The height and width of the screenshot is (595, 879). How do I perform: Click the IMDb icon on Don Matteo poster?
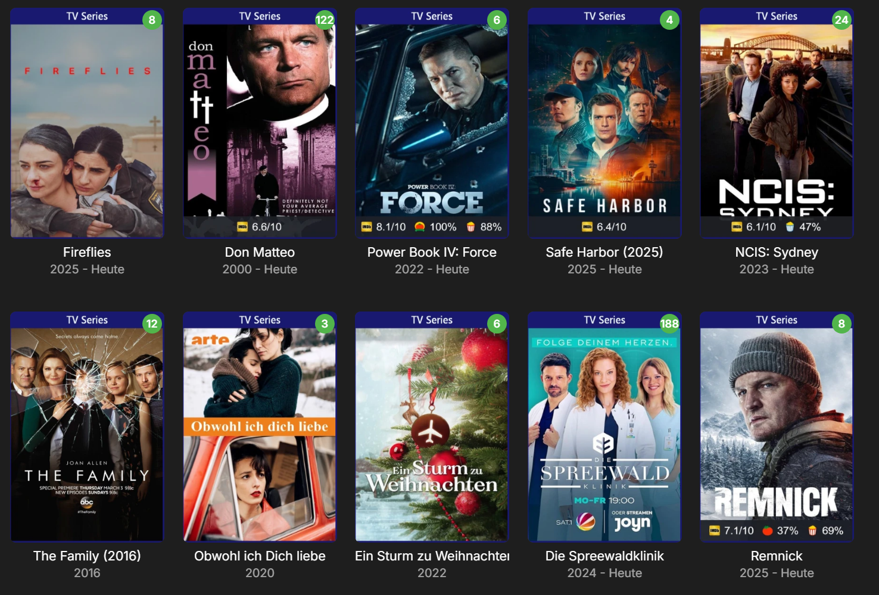tap(242, 227)
